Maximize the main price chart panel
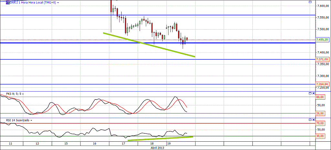 point(310,2)
